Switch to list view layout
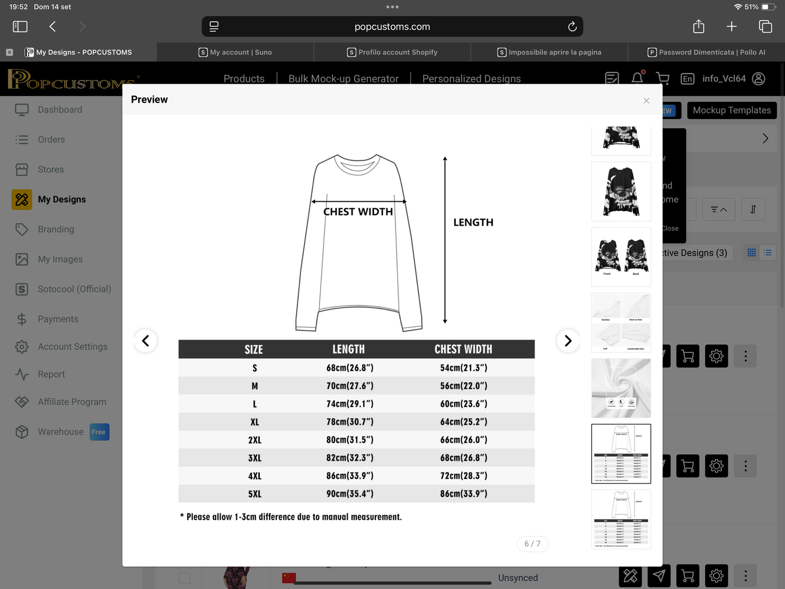 [768, 253]
